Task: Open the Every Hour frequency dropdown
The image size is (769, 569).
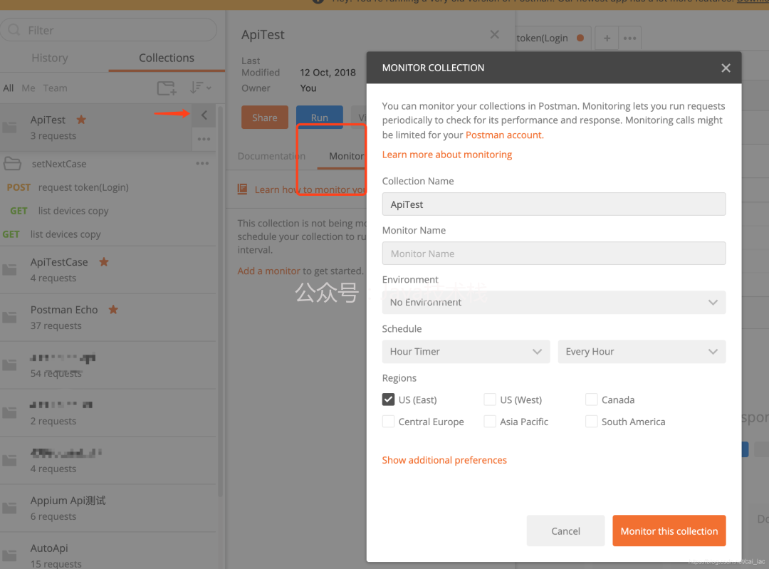Action: point(642,351)
